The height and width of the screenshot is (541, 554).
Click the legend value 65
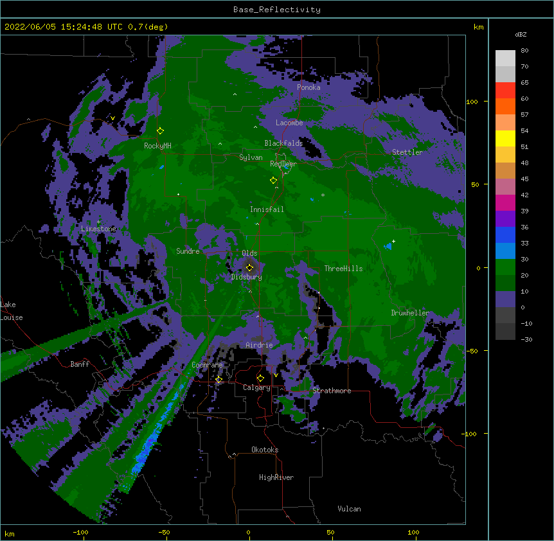(x=524, y=83)
